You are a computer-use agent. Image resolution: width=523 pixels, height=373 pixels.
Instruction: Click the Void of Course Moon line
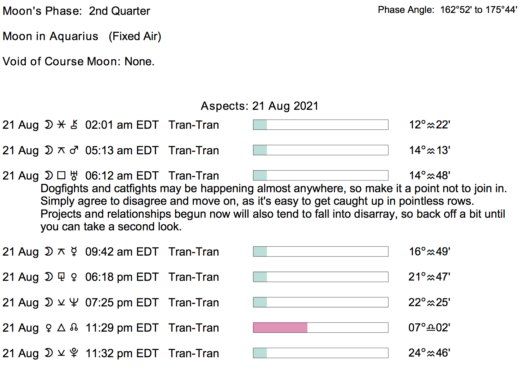click(x=78, y=62)
